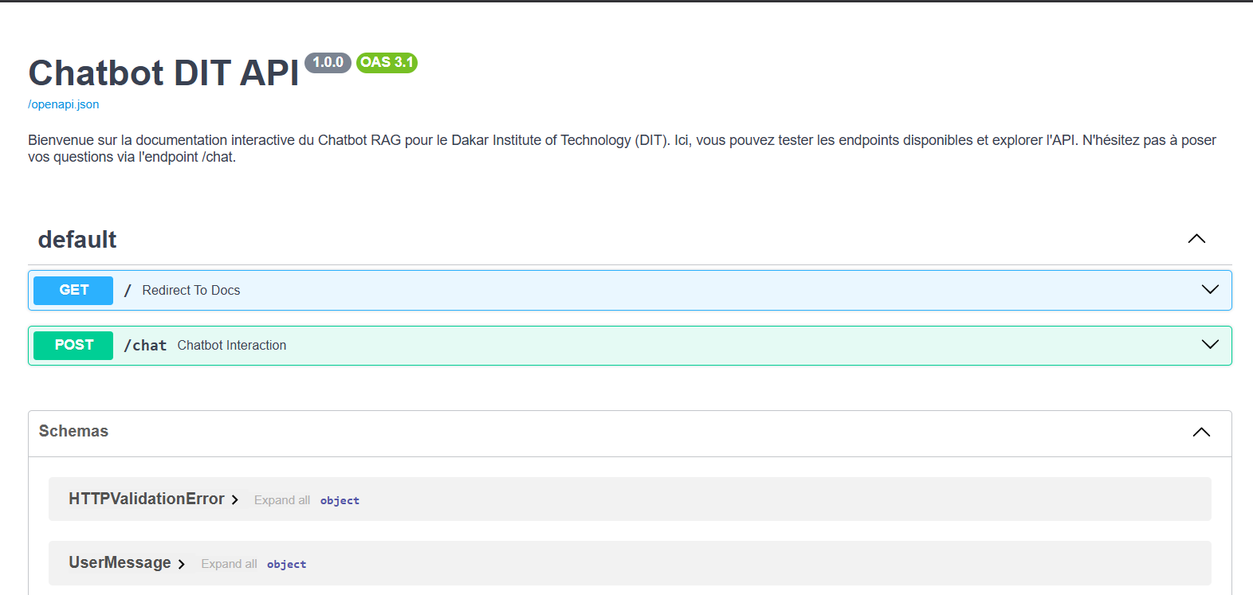
Task: Click the POST method badge
Action: [x=73, y=345]
